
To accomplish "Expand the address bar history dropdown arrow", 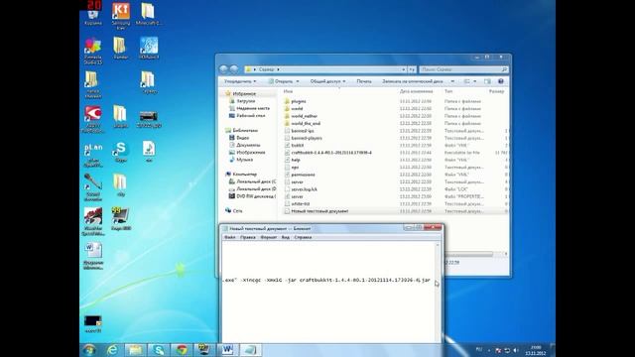I will (x=404, y=69).
